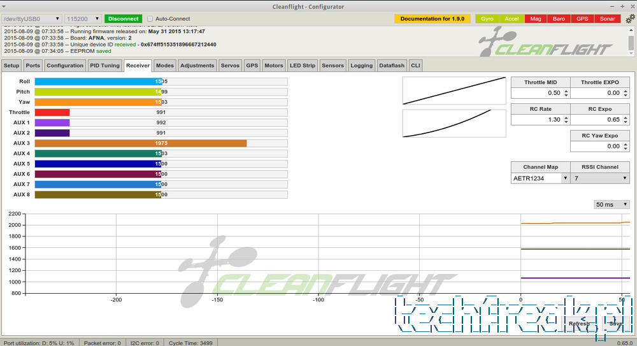Click the throttle curve preview graph

point(454,90)
